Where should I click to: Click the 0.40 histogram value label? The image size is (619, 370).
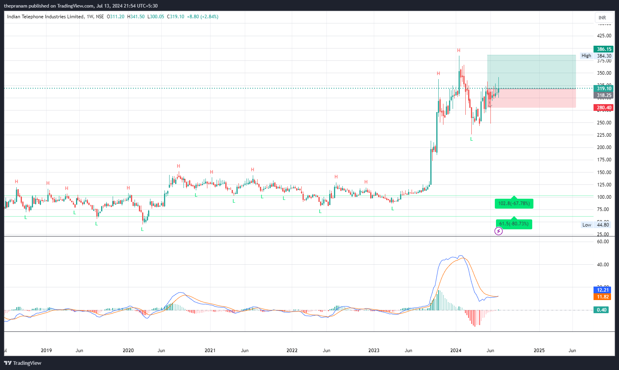pos(601,310)
